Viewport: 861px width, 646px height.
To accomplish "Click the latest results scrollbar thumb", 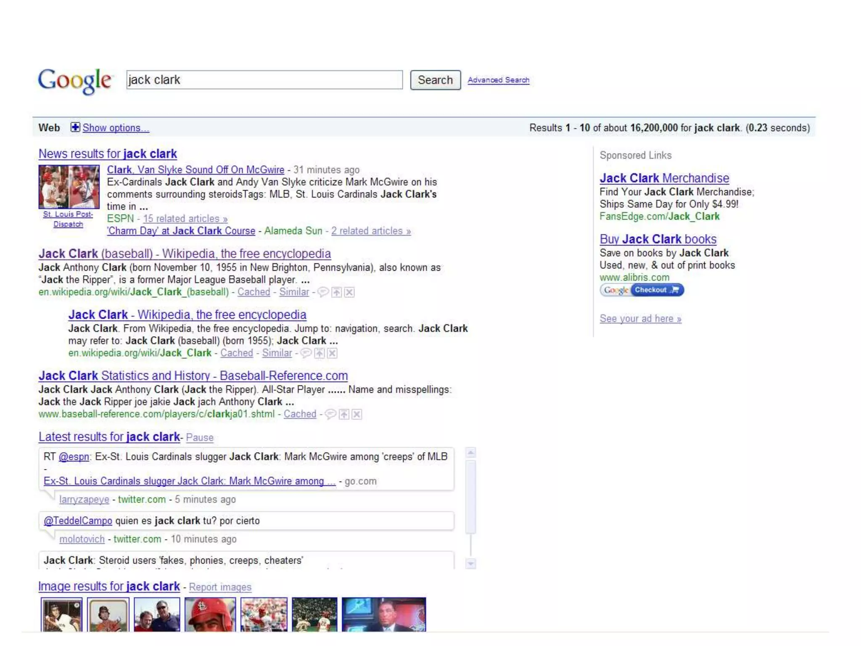I will 471,497.
